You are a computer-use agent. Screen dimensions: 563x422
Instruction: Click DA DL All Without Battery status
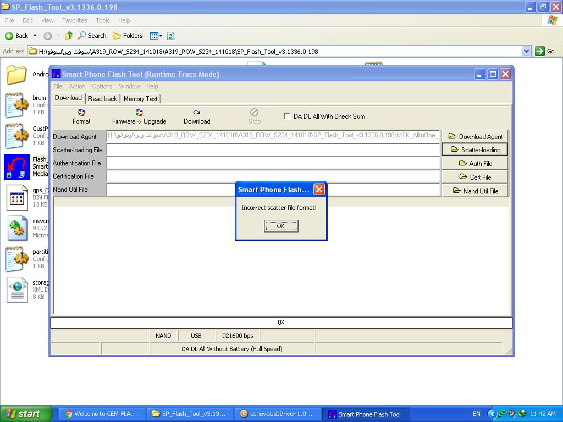[x=232, y=349]
